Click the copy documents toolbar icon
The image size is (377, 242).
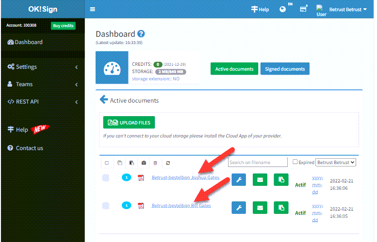pyautogui.click(x=119, y=163)
